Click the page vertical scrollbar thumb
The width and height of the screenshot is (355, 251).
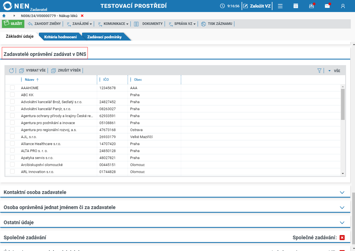[353, 218]
